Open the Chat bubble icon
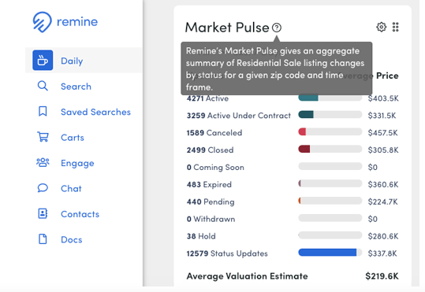 tap(43, 188)
